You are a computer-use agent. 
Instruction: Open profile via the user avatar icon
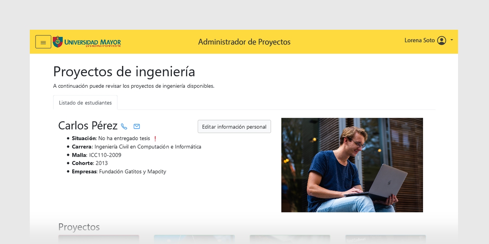pyautogui.click(x=441, y=40)
